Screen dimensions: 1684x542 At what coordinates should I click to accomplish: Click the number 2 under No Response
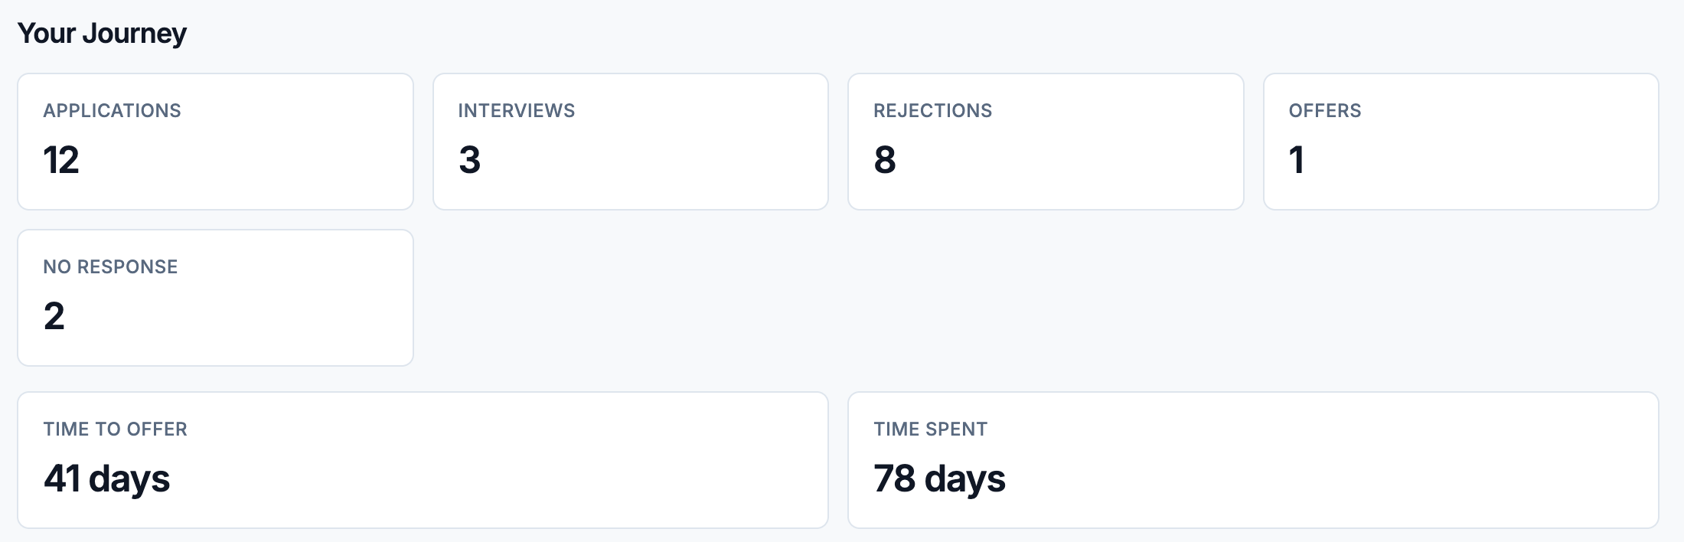(x=54, y=316)
